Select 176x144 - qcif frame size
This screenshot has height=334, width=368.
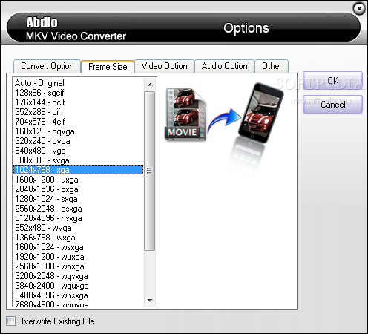(x=78, y=102)
